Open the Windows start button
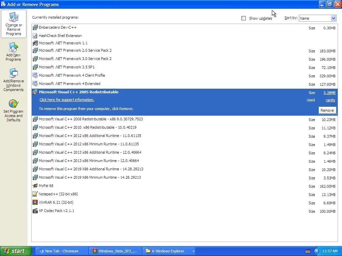342x256 pixels. pyautogui.click(x=16, y=251)
